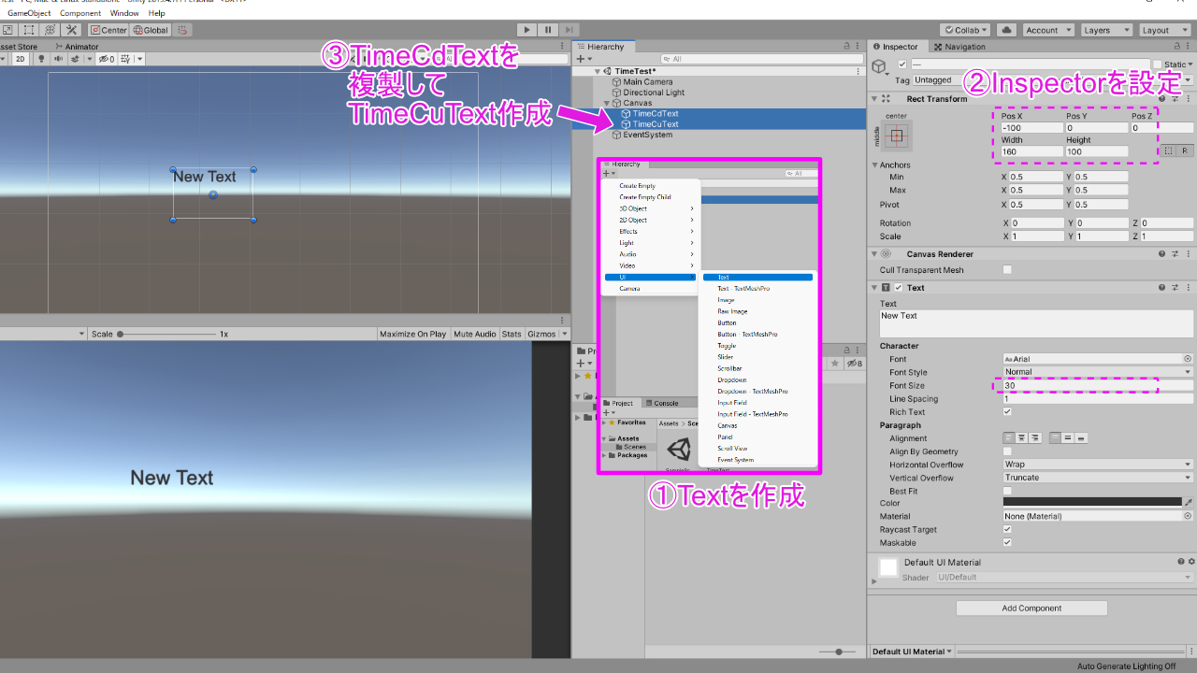Collapse the Anchors foldout
1197x673 pixels.
point(874,165)
